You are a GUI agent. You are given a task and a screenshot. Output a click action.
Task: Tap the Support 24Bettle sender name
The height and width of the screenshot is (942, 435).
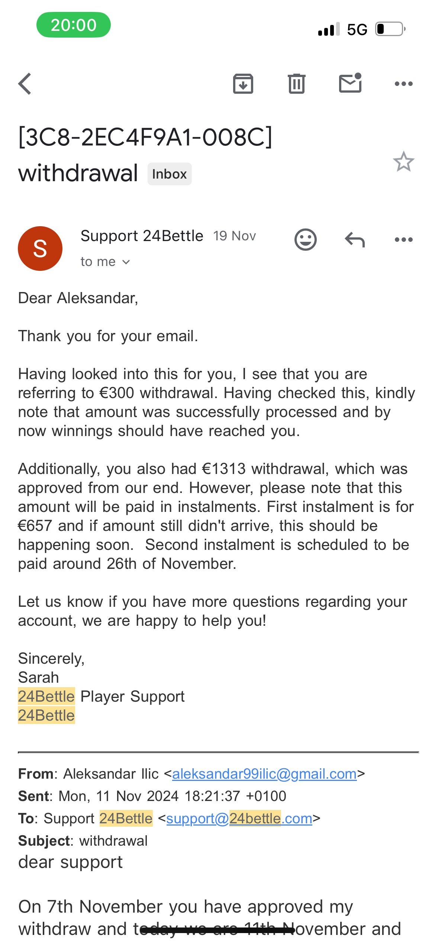(x=142, y=236)
